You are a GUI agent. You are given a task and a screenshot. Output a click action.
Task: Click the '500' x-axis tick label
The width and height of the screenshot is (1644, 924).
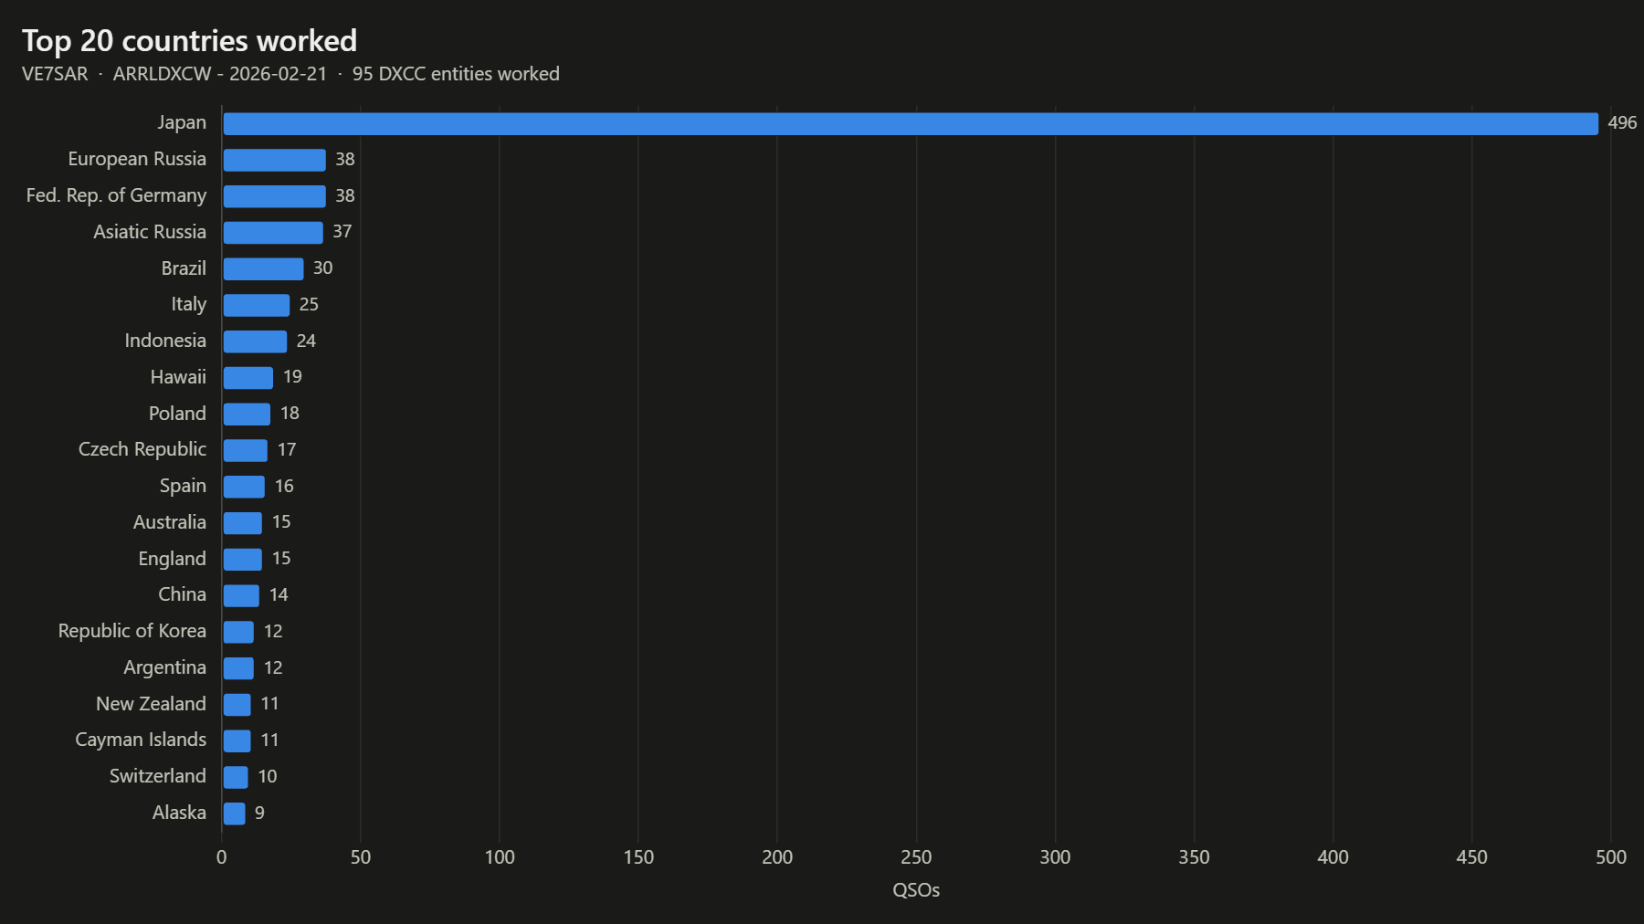pyautogui.click(x=1611, y=857)
